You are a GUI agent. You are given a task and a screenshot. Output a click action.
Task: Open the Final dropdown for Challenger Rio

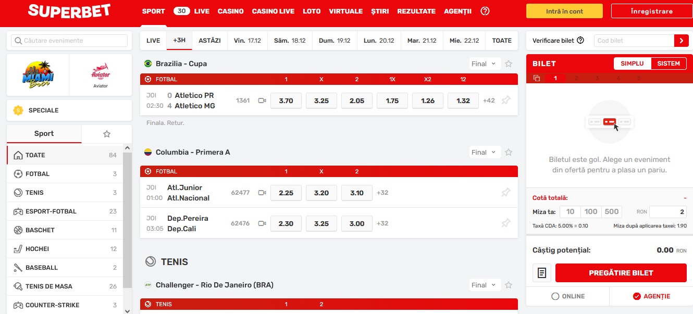485,285
